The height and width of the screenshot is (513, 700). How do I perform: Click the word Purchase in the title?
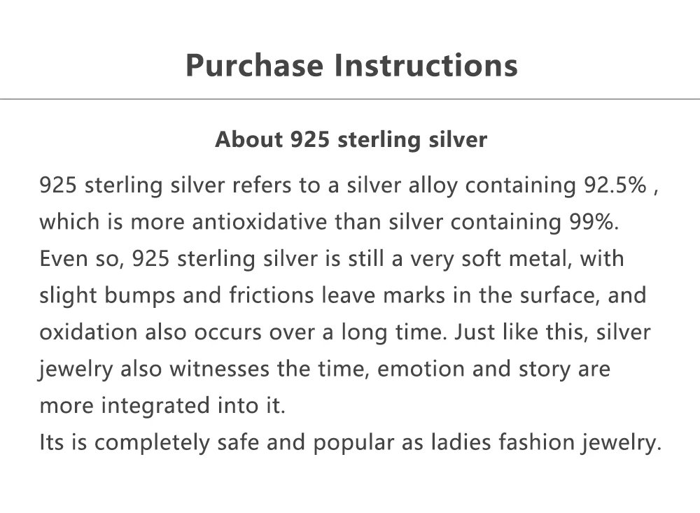click(255, 65)
